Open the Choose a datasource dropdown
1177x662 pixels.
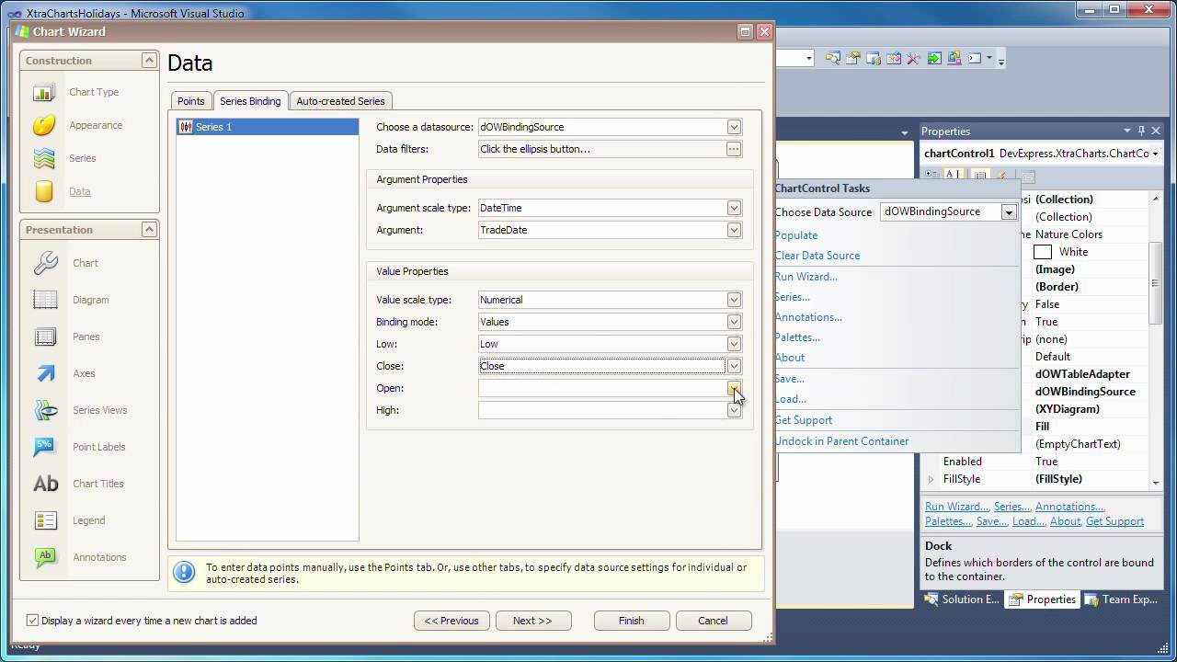pos(734,127)
